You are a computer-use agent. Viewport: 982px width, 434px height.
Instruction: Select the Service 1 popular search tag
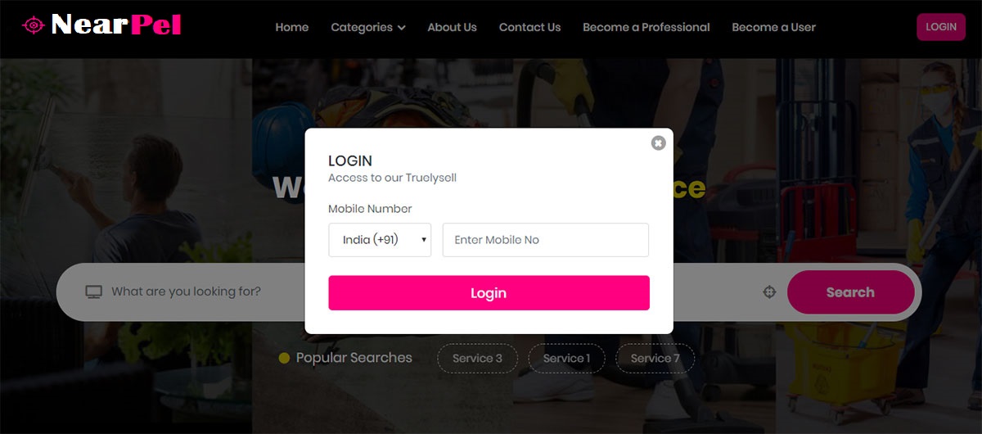click(566, 358)
